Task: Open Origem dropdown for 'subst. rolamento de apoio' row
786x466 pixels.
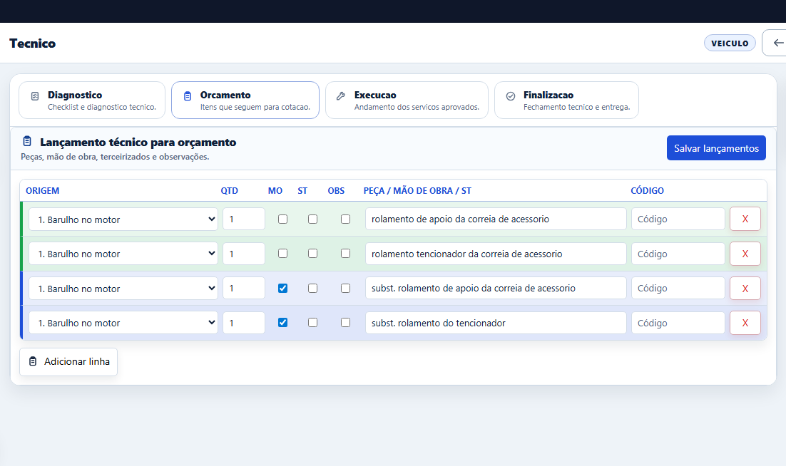Action: point(123,289)
